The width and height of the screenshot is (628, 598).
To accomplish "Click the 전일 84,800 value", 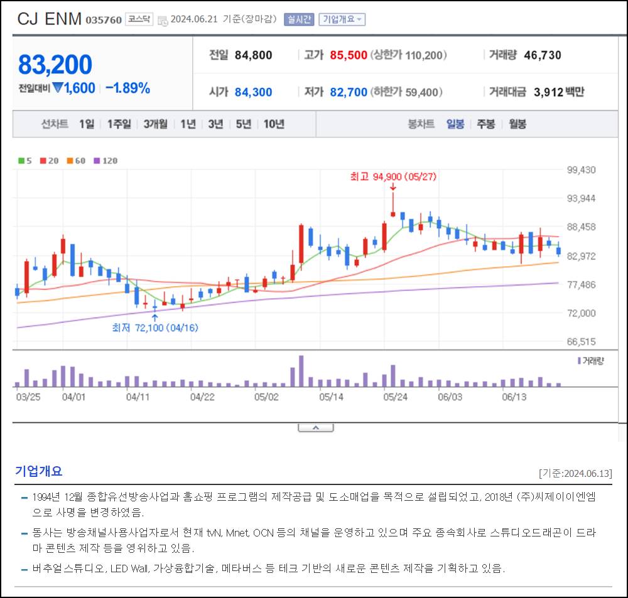I will (253, 55).
